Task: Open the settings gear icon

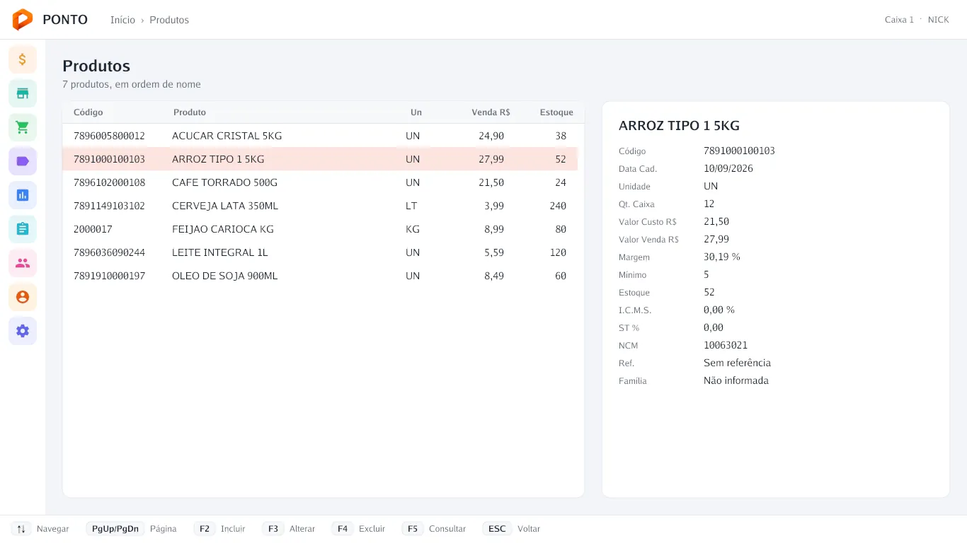Action: [23, 331]
